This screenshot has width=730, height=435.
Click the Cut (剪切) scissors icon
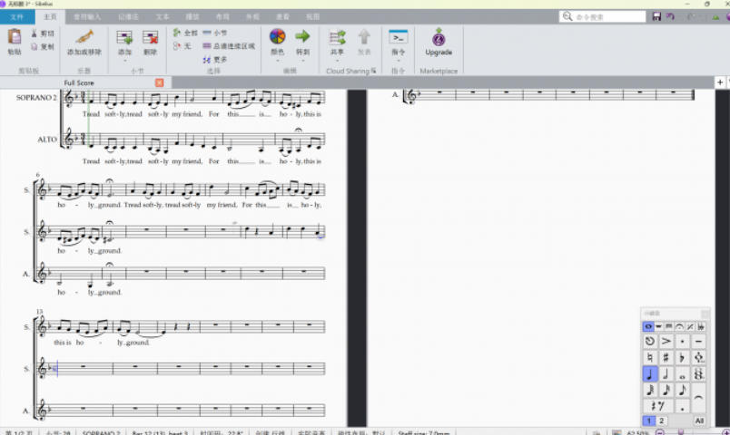point(34,34)
